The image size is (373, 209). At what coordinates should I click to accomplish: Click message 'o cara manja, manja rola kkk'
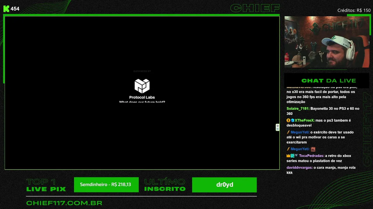point(321,170)
